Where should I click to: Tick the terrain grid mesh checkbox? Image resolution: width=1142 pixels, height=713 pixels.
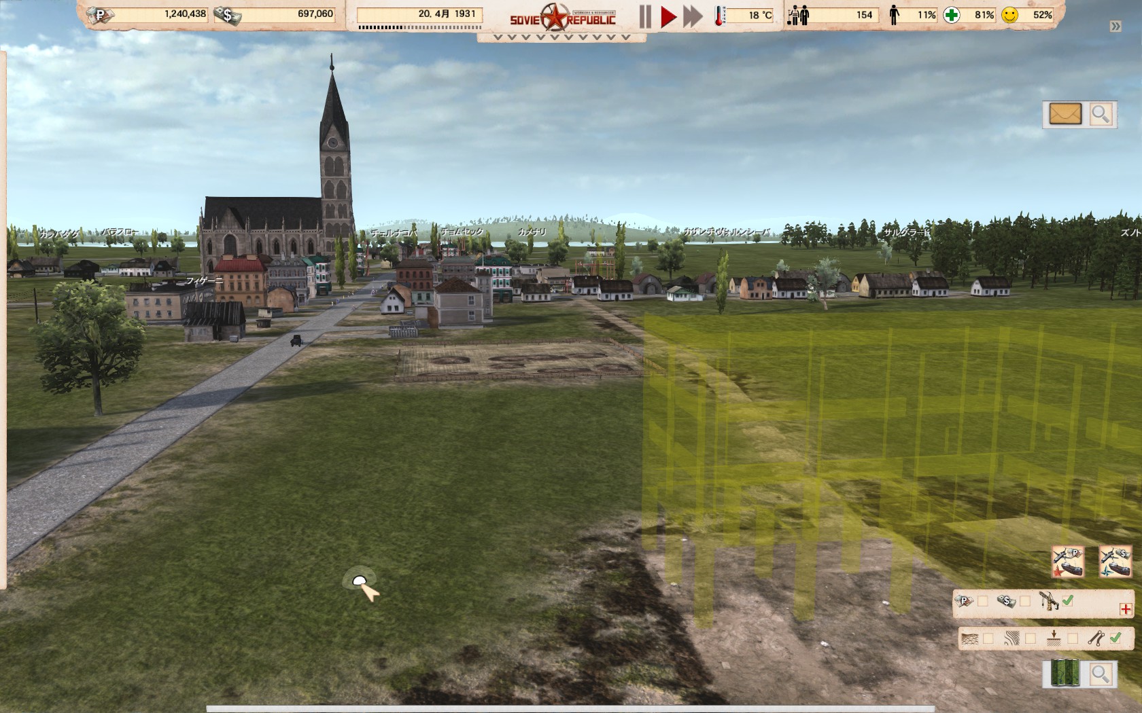[988, 638]
